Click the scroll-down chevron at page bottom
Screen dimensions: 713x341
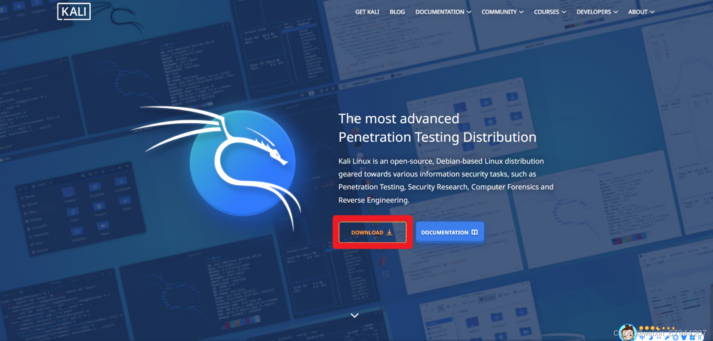[354, 316]
